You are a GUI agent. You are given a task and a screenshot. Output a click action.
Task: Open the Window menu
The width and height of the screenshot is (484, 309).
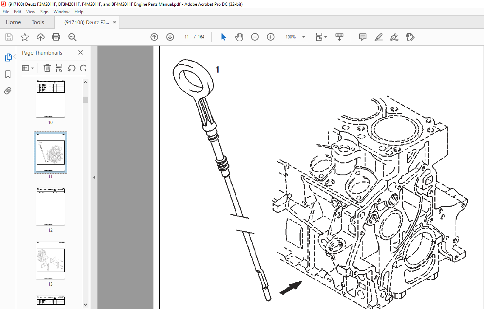click(61, 12)
